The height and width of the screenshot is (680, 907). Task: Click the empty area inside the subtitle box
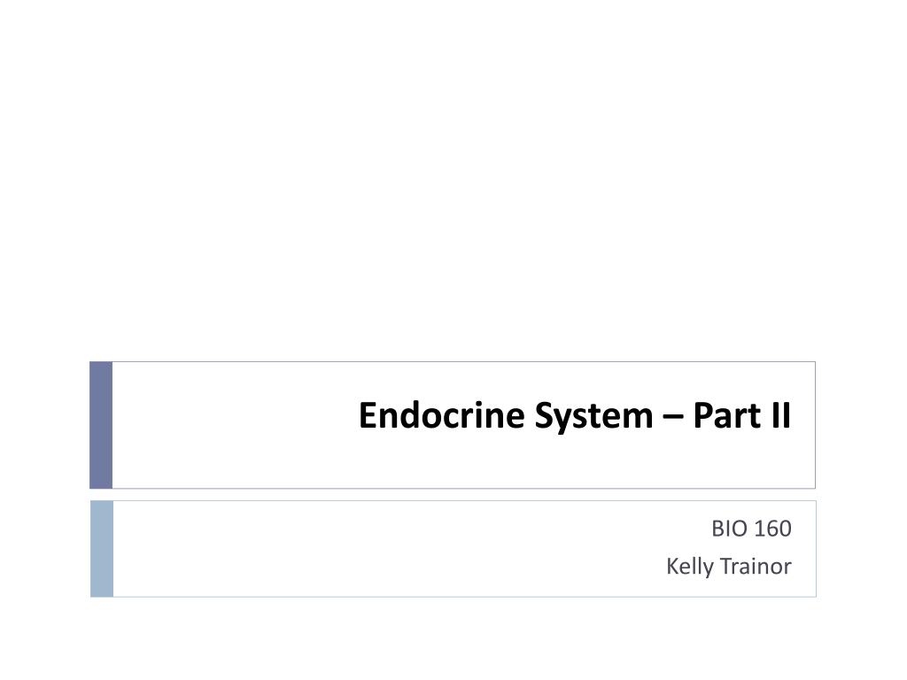(347, 549)
